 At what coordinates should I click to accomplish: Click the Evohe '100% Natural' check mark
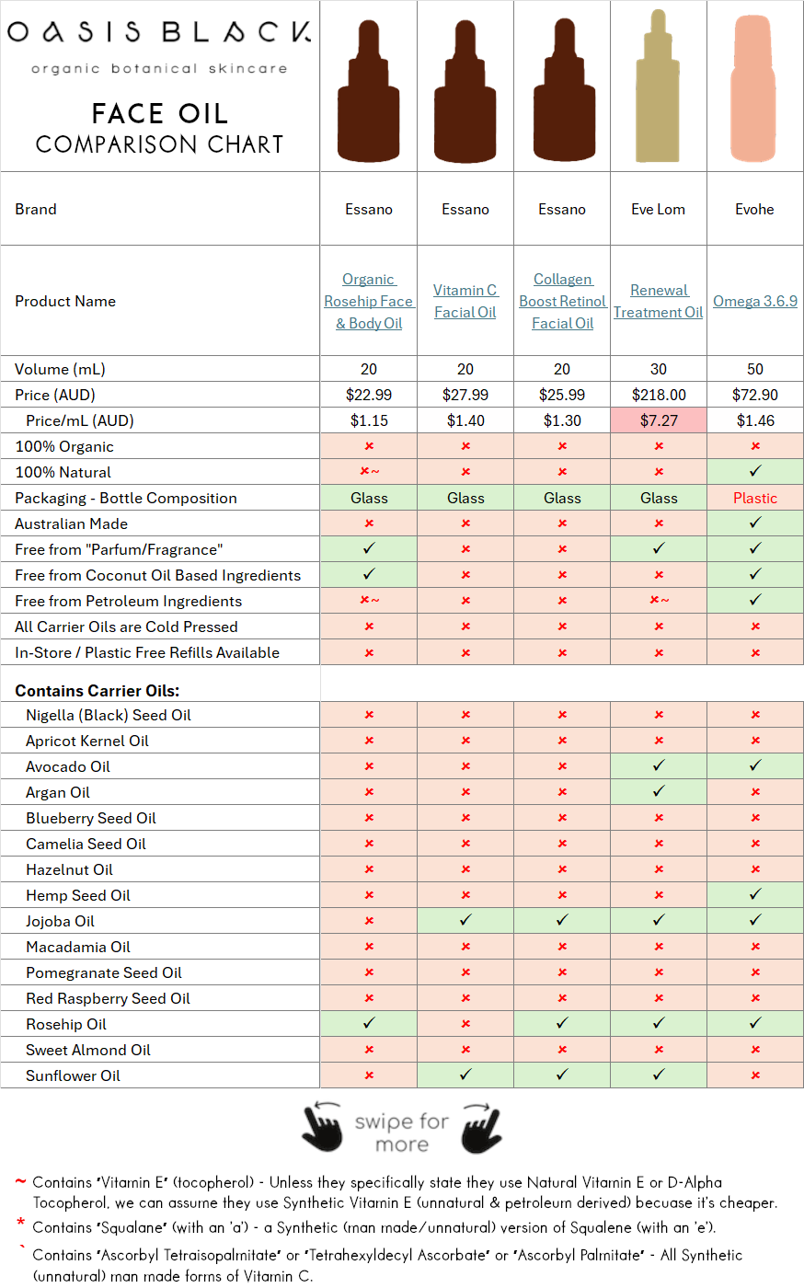point(755,471)
